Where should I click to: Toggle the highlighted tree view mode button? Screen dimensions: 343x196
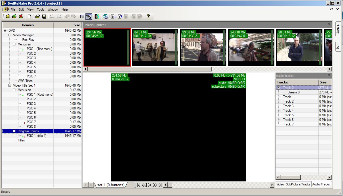[89, 17]
